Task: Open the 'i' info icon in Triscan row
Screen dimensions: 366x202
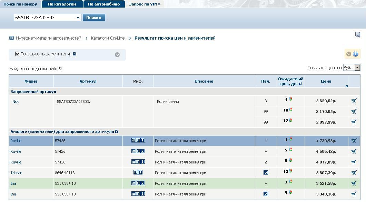Action: [x=140, y=172]
